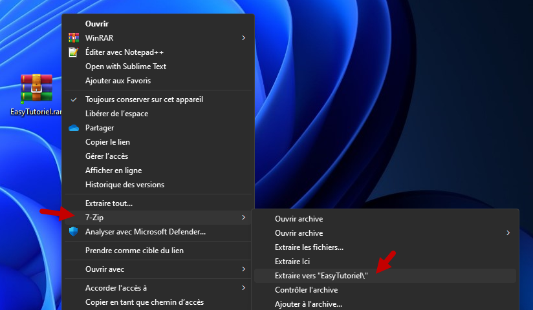Screen dimensions: 533x310
Task: Click the EasyTutoriel.rar file name label
Action: pyautogui.click(x=36, y=112)
